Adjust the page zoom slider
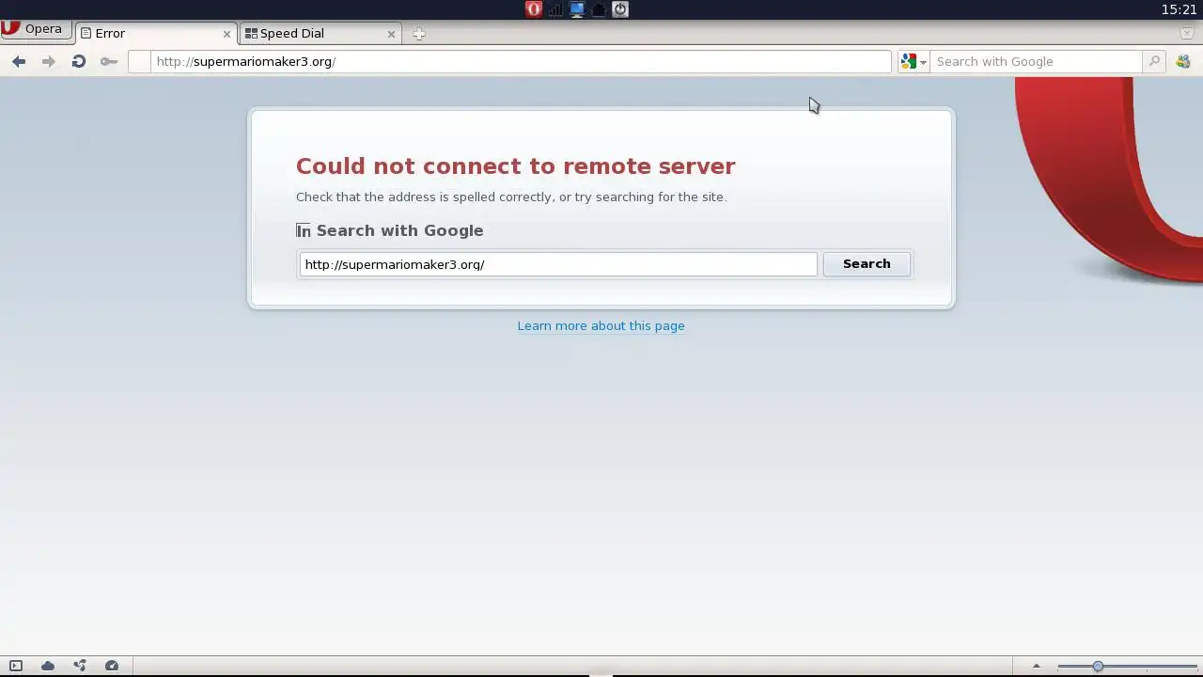Viewport: 1203px width, 677px height. (1127, 667)
